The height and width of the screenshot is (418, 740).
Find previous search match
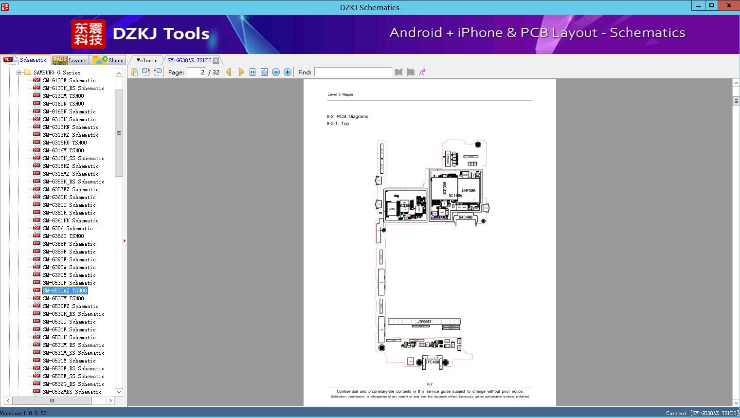tap(399, 72)
